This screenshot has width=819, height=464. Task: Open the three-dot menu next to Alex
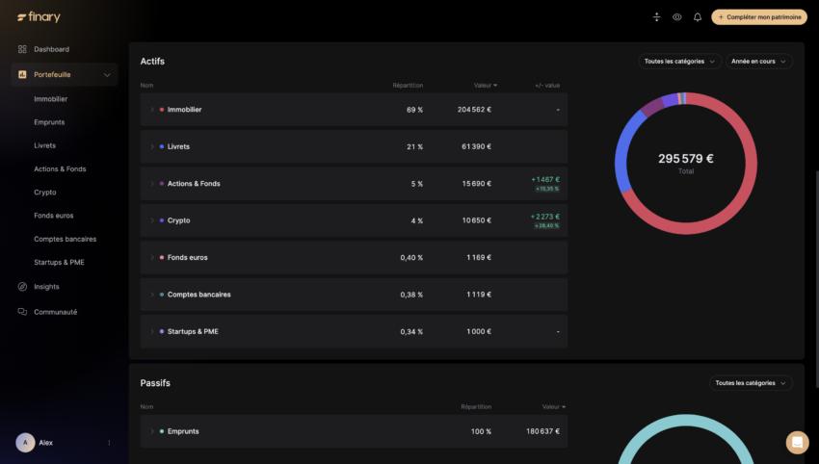click(109, 443)
